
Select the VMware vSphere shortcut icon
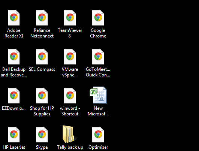click(x=70, y=57)
